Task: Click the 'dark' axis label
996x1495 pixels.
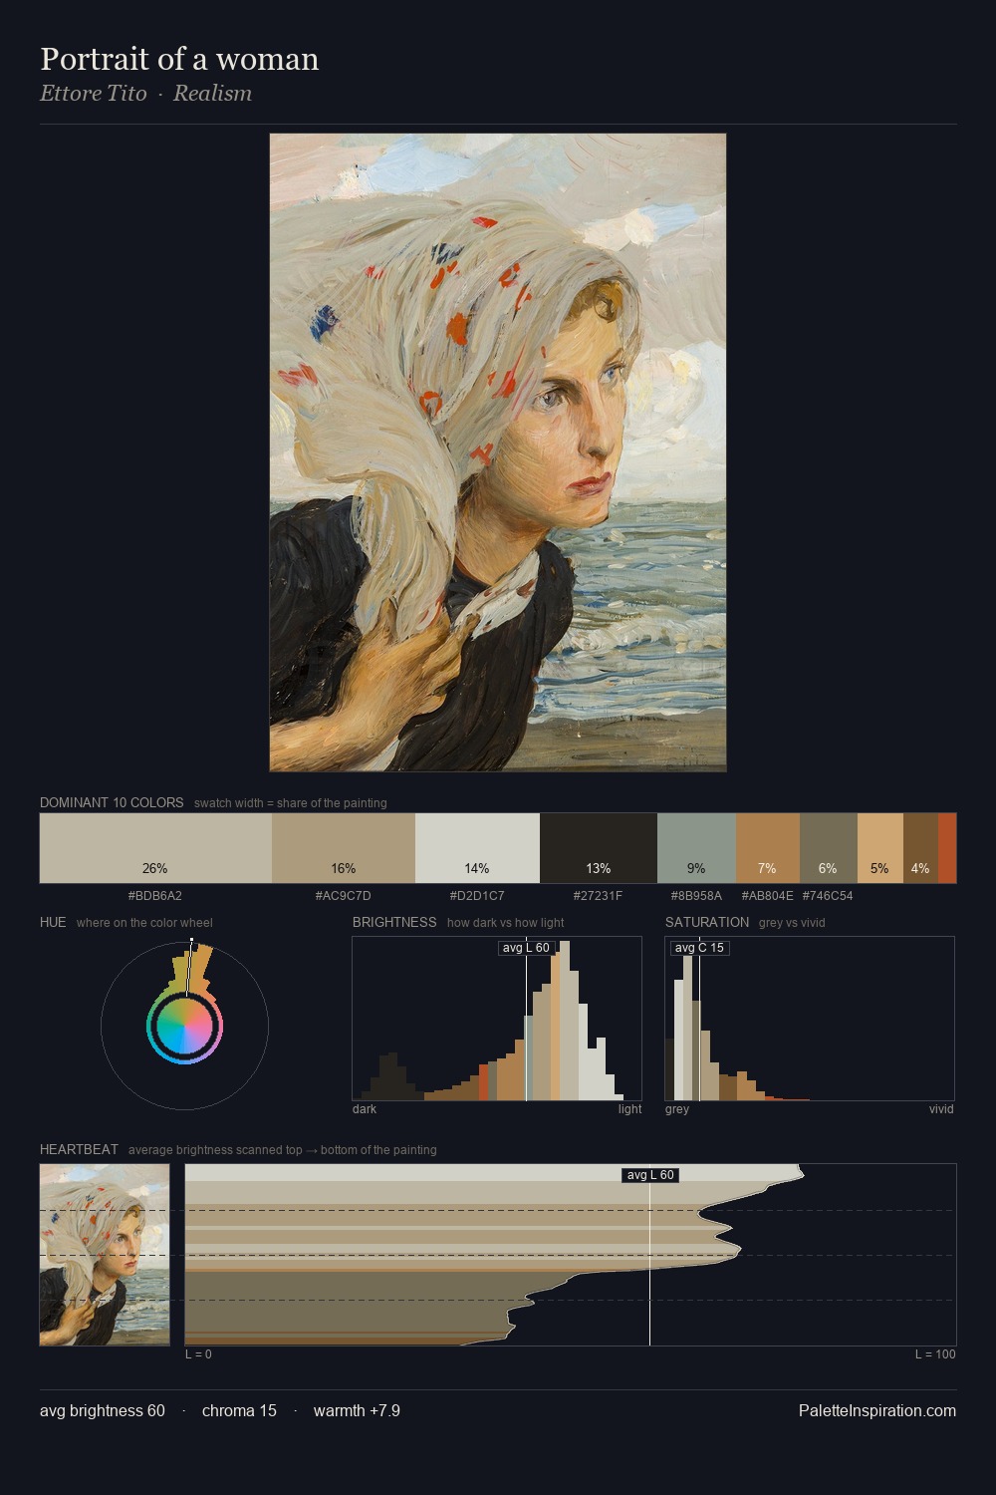Action: [365, 1109]
